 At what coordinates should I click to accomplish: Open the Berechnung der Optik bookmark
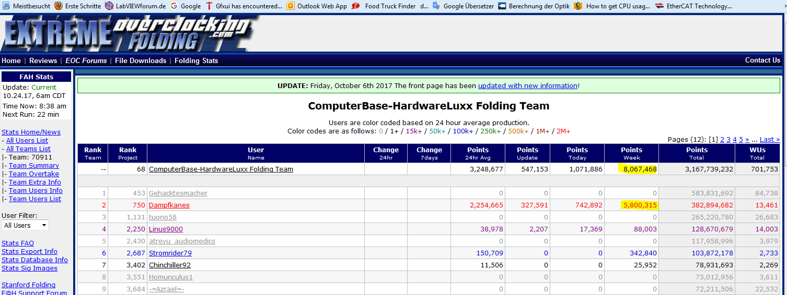click(533, 6)
